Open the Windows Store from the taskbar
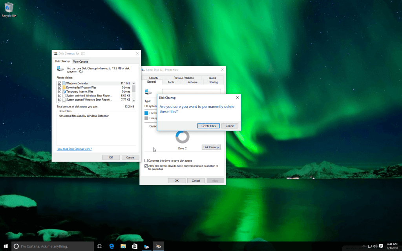The width and height of the screenshot is (402, 251). (x=135, y=246)
